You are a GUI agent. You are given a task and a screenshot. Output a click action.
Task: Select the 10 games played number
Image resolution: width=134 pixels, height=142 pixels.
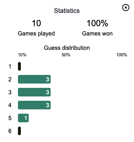[x=36, y=23]
